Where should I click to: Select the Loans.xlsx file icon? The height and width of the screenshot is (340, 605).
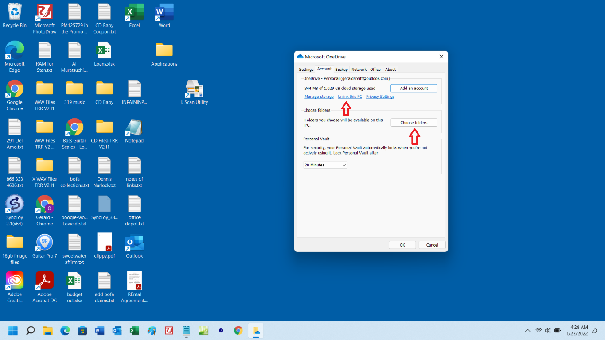click(x=105, y=54)
